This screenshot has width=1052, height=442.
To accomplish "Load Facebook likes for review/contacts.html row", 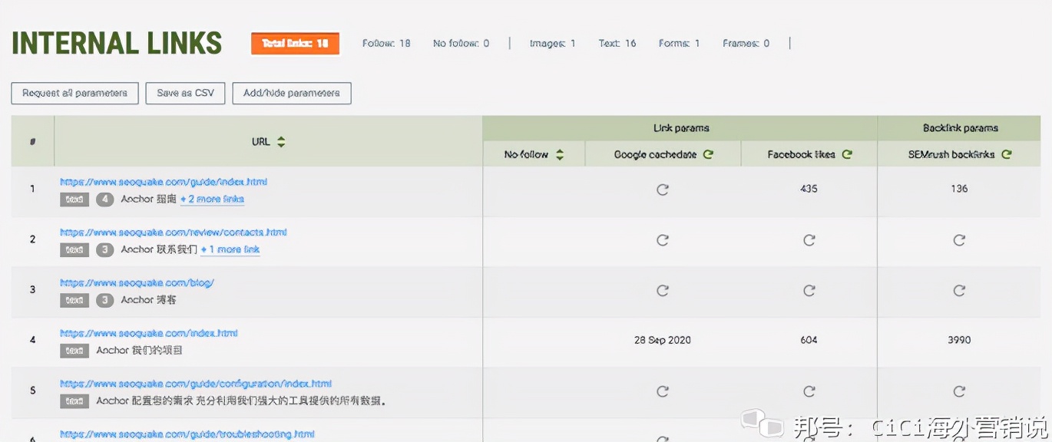I will coord(809,239).
